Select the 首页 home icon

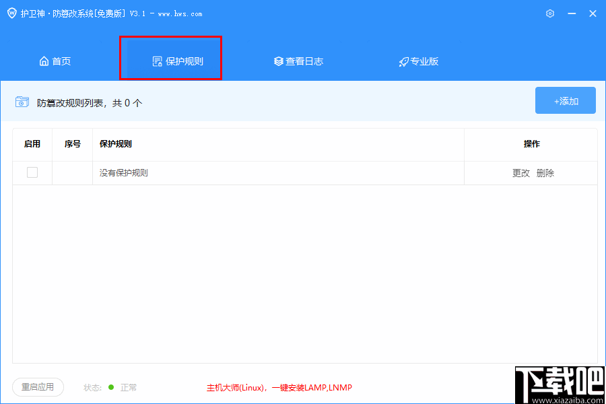tap(44, 61)
